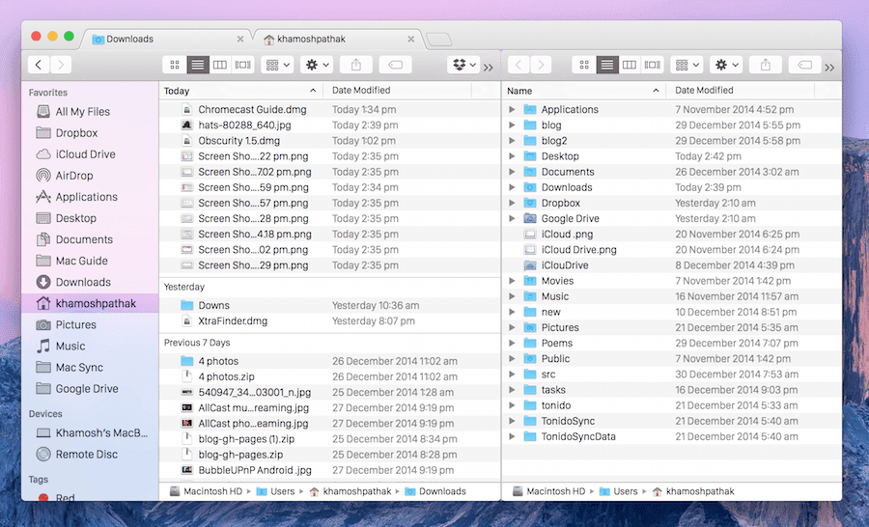Viewport: 869px width, 527px height.
Task: Expand the Applications folder disclosure triangle
Action: [x=512, y=110]
